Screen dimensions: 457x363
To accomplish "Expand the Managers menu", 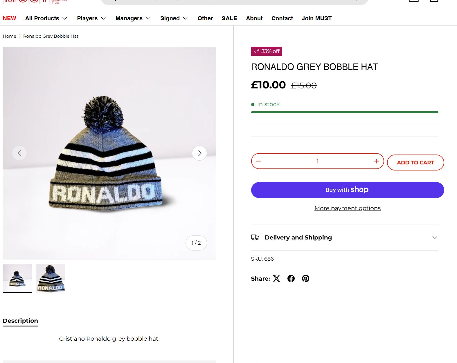I will (x=133, y=18).
